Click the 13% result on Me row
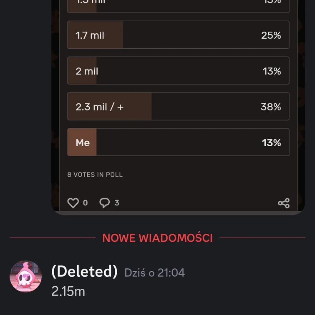The width and height of the screenshot is (315, 315). 271,143
